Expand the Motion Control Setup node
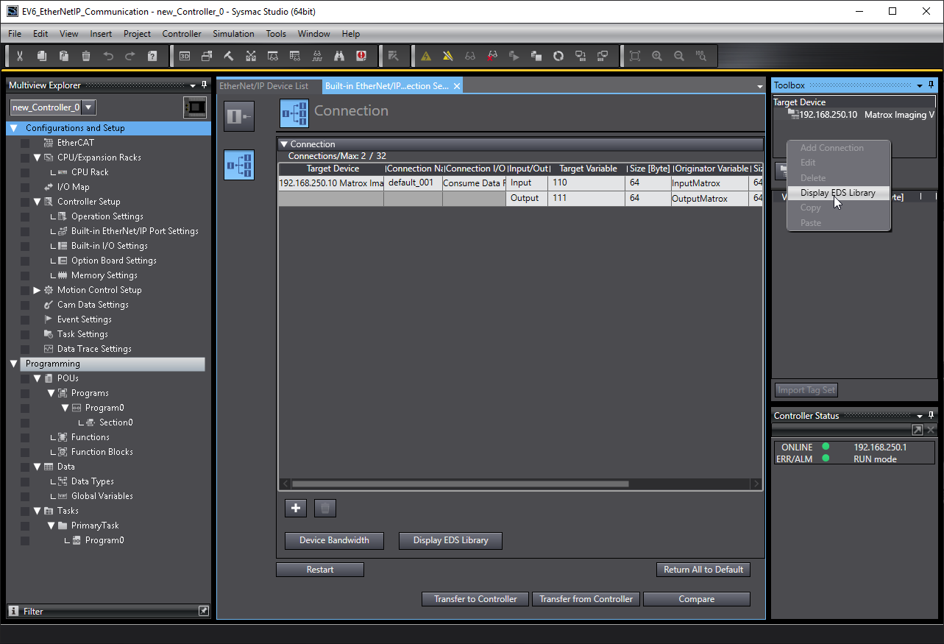This screenshot has height=644, width=944. pos(37,290)
